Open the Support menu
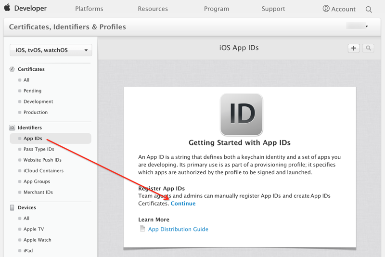This screenshot has height=257, width=385. point(273,9)
